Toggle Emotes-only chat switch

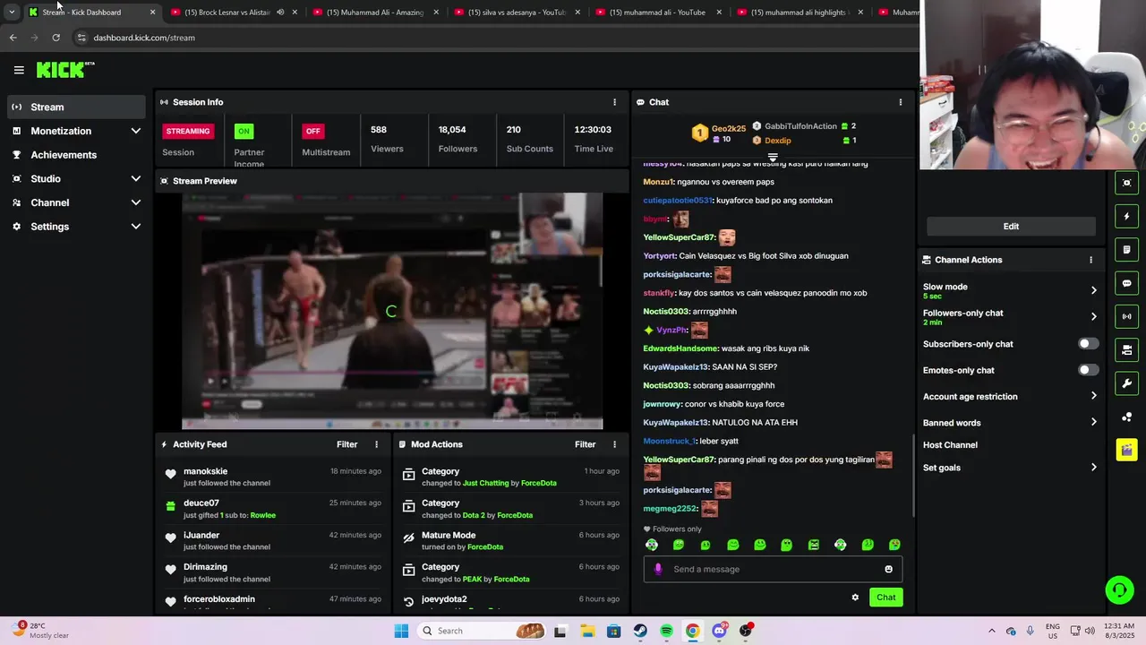(1088, 370)
